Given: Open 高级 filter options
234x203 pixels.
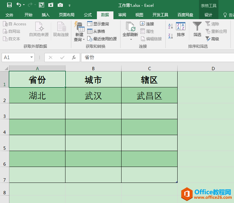Looking at the screenshot, I should tap(212, 39).
